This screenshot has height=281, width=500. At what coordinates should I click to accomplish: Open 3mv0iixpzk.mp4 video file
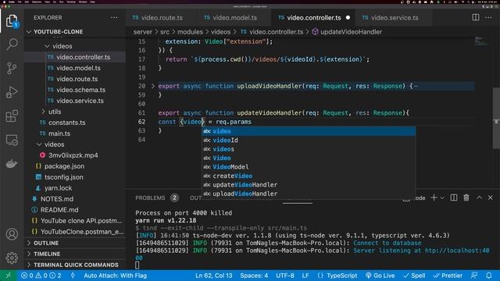click(73, 155)
